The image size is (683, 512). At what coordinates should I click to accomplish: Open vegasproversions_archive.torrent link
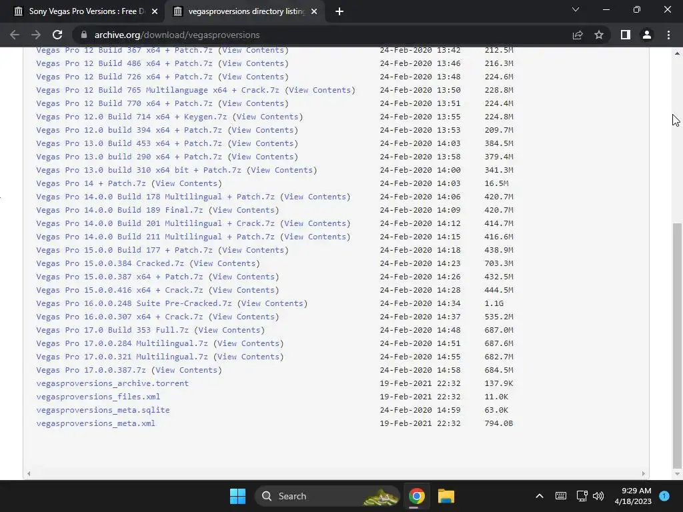[112, 383]
